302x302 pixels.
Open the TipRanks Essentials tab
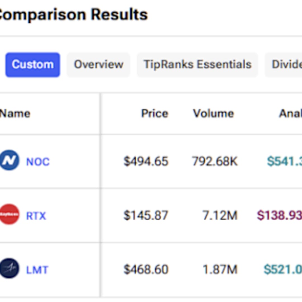(x=197, y=65)
